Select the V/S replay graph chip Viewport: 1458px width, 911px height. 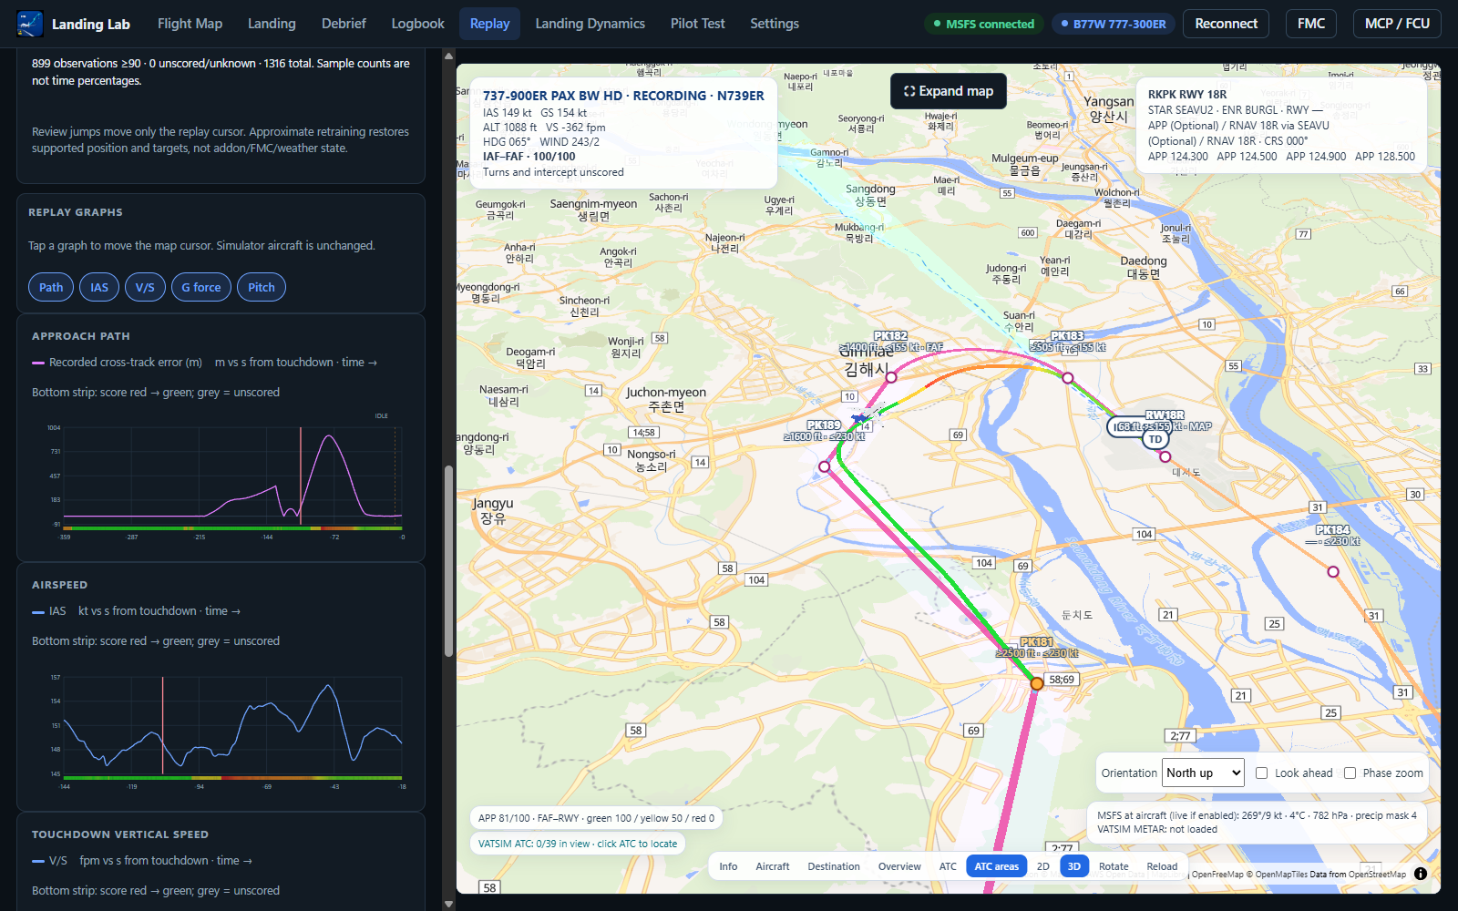pos(145,287)
